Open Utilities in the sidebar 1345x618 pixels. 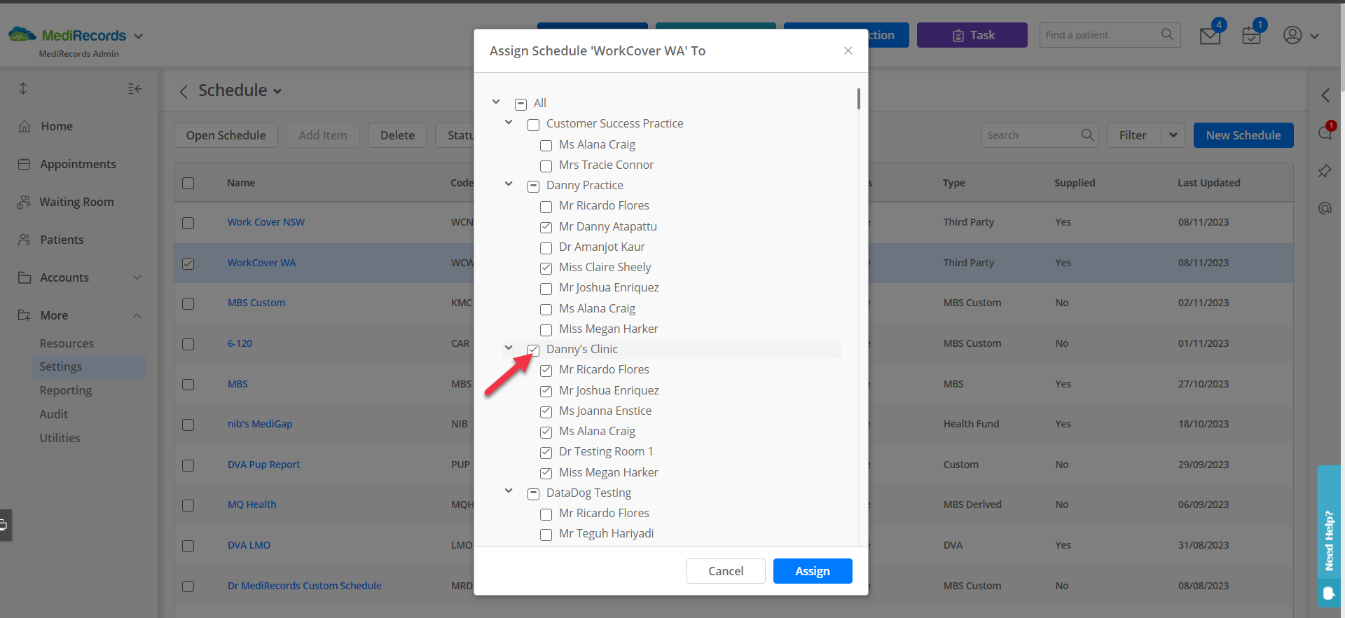tap(60, 438)
